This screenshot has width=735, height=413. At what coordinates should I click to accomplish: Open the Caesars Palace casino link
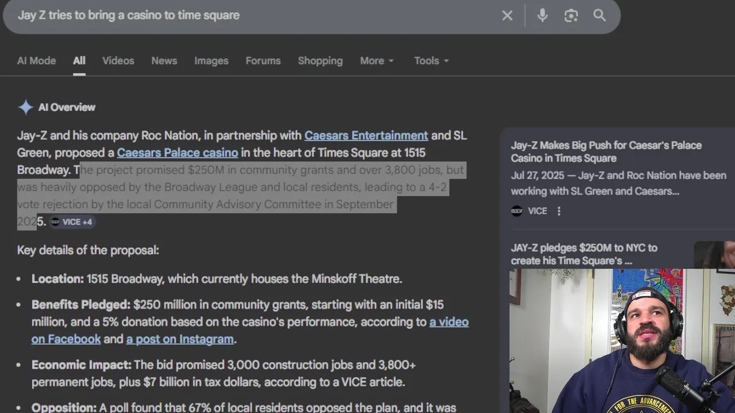[x=177, y=153]
